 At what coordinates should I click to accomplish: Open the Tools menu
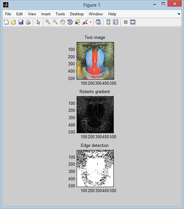pos(60,14)
